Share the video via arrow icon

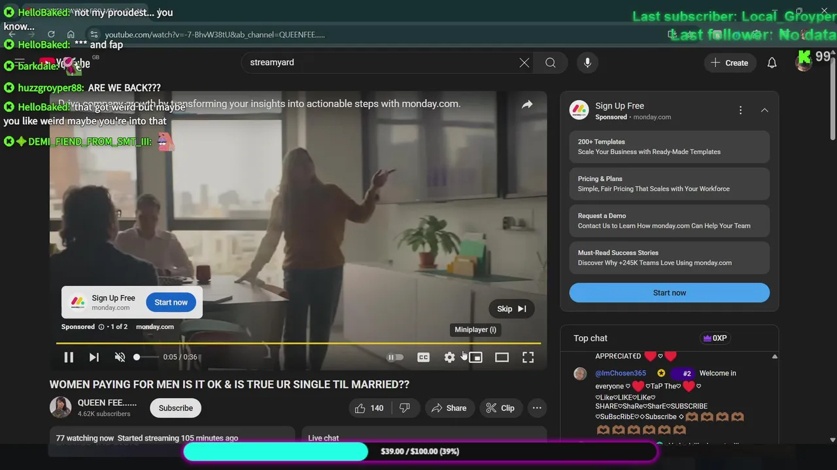[527, 104]
